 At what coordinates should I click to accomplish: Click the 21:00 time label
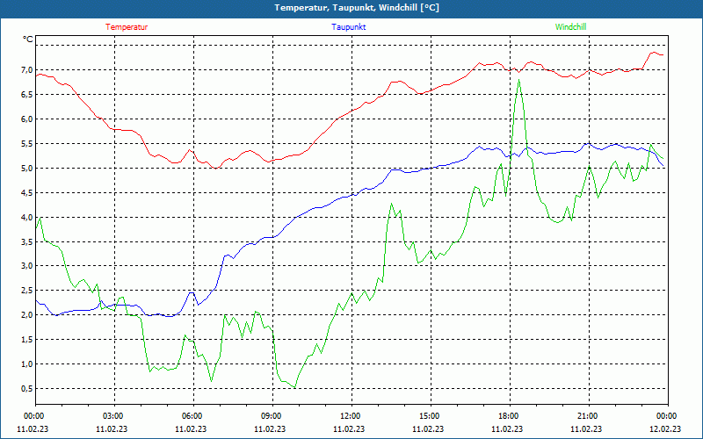click(588, 416)
